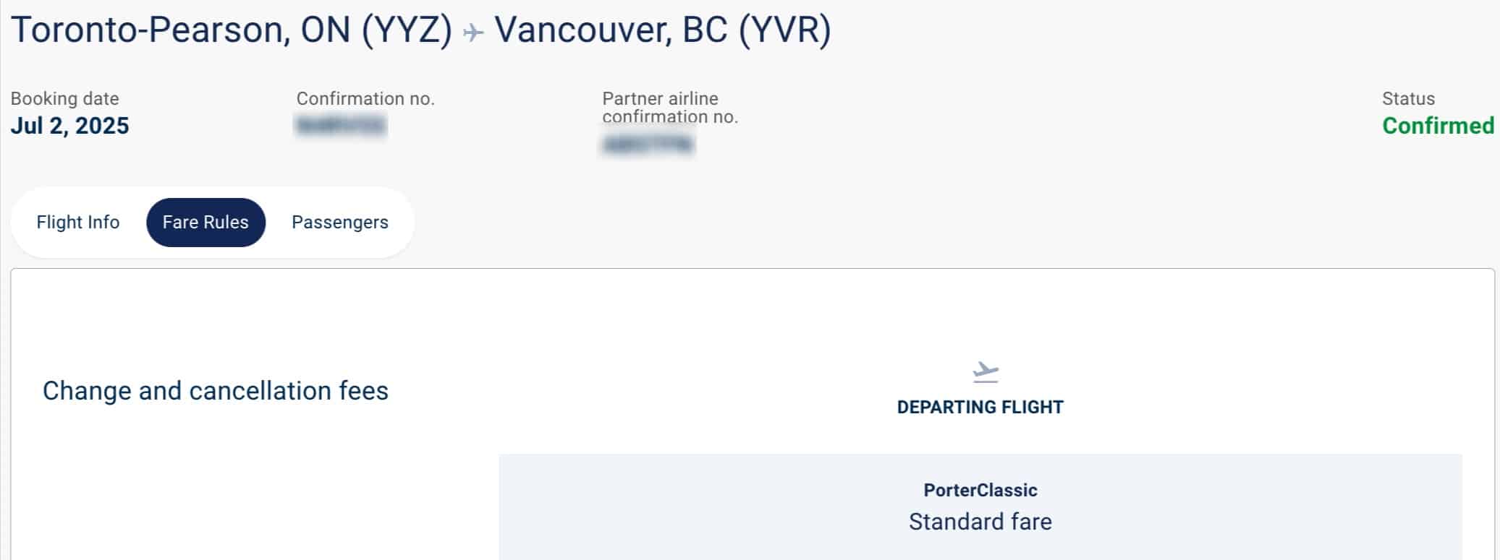Select the Fare Rules tab
The image size is (1500, 560).
click(205, 222)
